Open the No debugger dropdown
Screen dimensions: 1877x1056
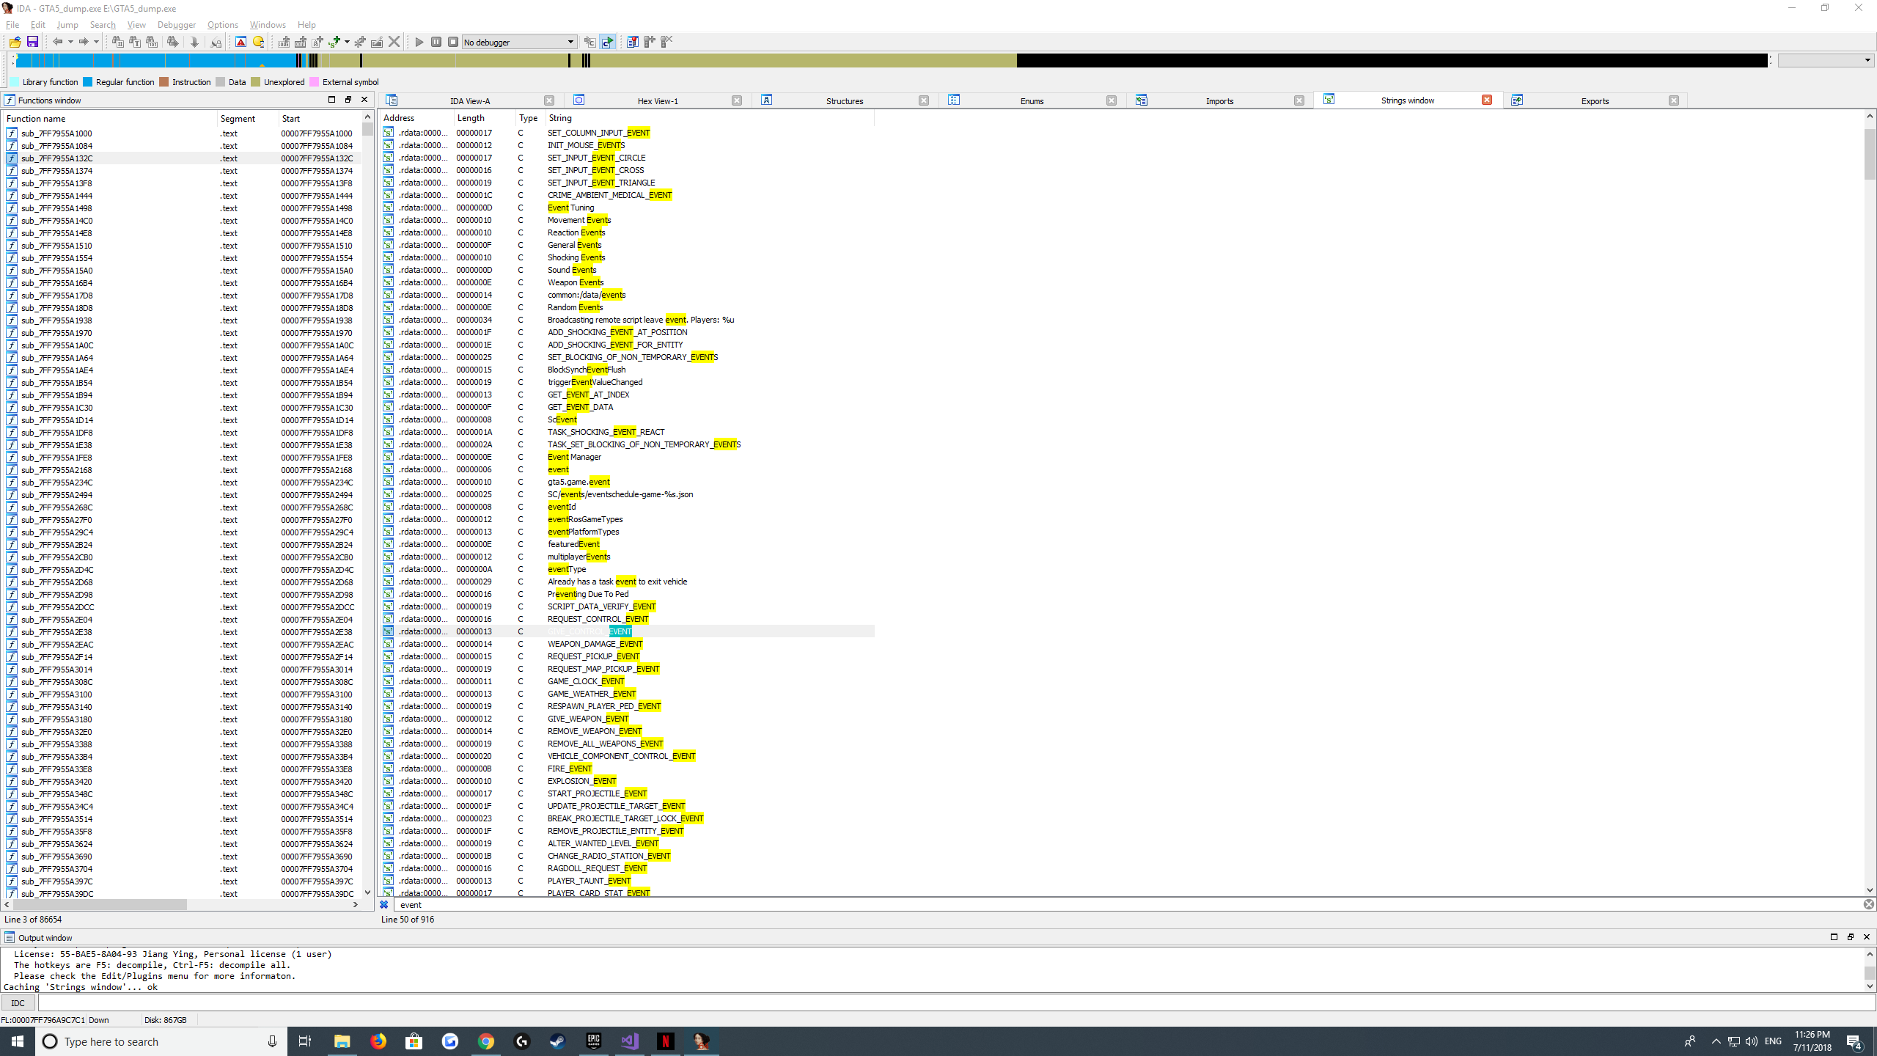[570, 42]
